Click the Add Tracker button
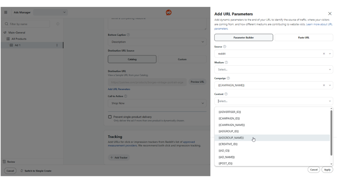Screen dimensions: 337x183 point(119,158)
